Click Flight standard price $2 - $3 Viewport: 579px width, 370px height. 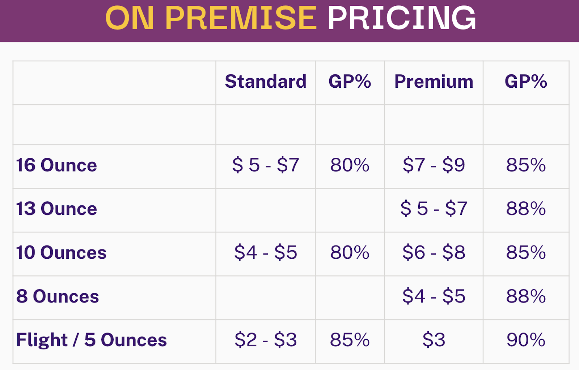coord(266,340)
